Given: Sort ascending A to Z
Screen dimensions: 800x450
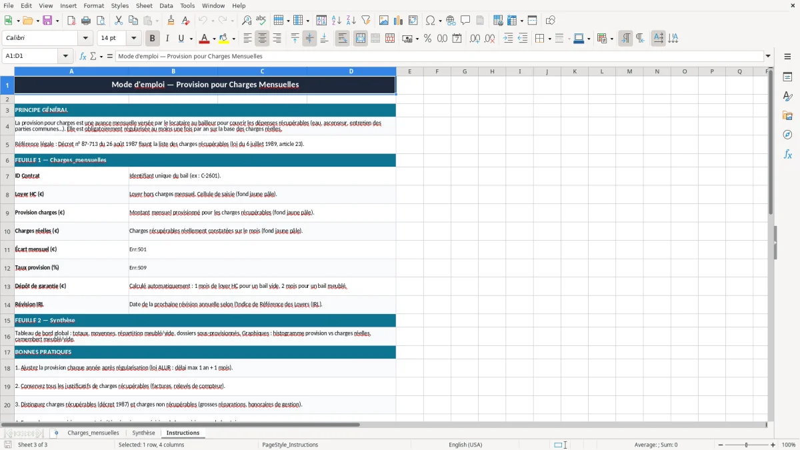Looking at the screenshot, I should point(337,21).
